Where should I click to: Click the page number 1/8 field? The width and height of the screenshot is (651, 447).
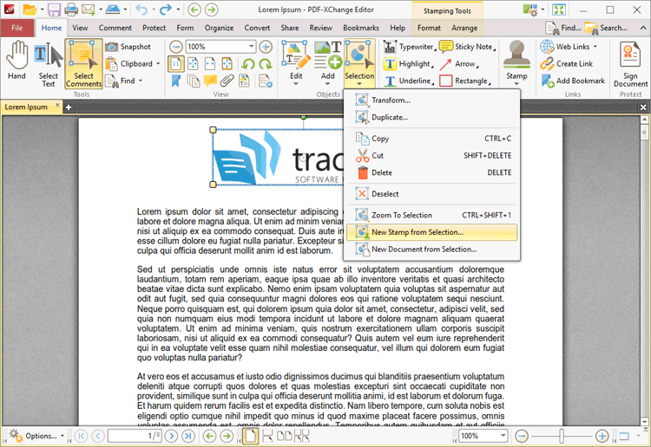click(134, 436)
